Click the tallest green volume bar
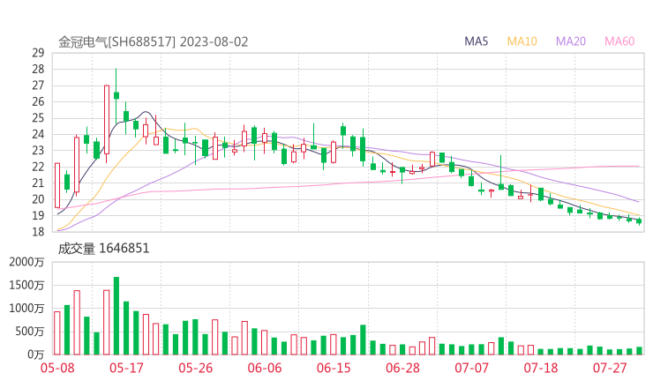 [x=116, y=316]
